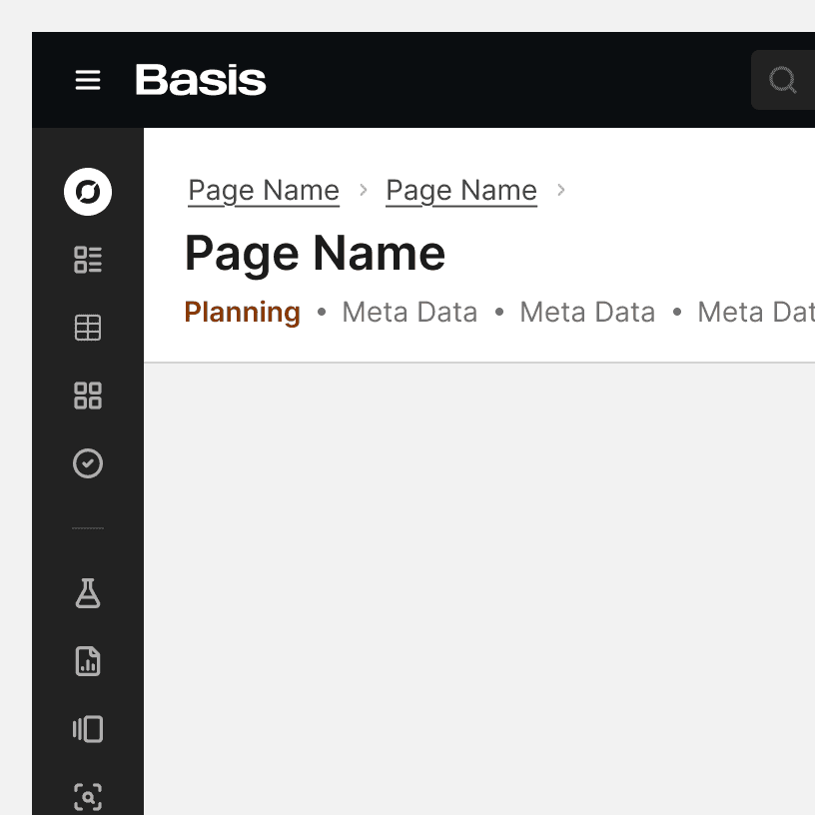Open the list view icon in the sidebar
The width and height of the screenshot is (815, 815).
tap(88, 260)
